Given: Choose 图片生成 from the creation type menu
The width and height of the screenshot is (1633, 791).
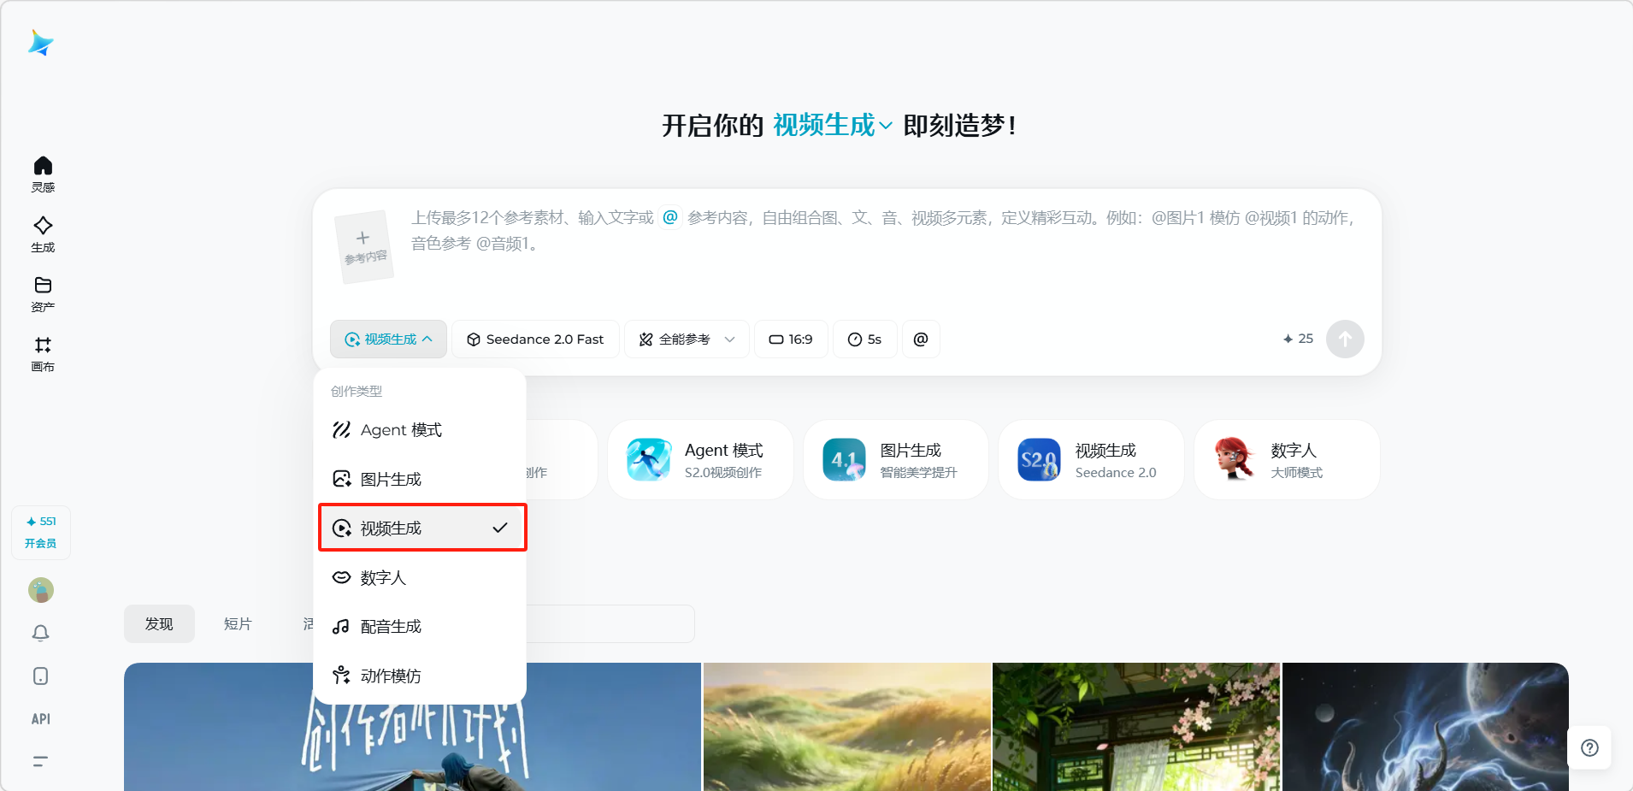Looking at the screenshot, I should (x=391, y=479).
